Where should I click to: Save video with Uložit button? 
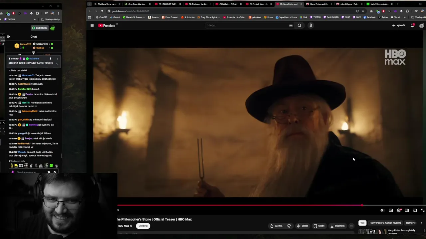point(319,226)
